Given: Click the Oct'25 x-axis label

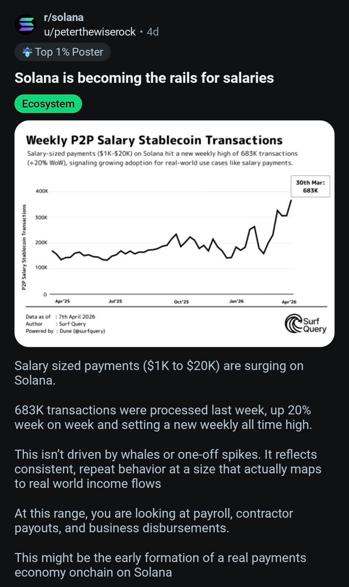Looking at the screenshot, I should pyautogui.click(x=181, y=302).
